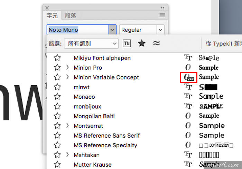Star MS Reference Sans Serif font
This screenshot has height=169, width=242.
[x=57, y=135]
